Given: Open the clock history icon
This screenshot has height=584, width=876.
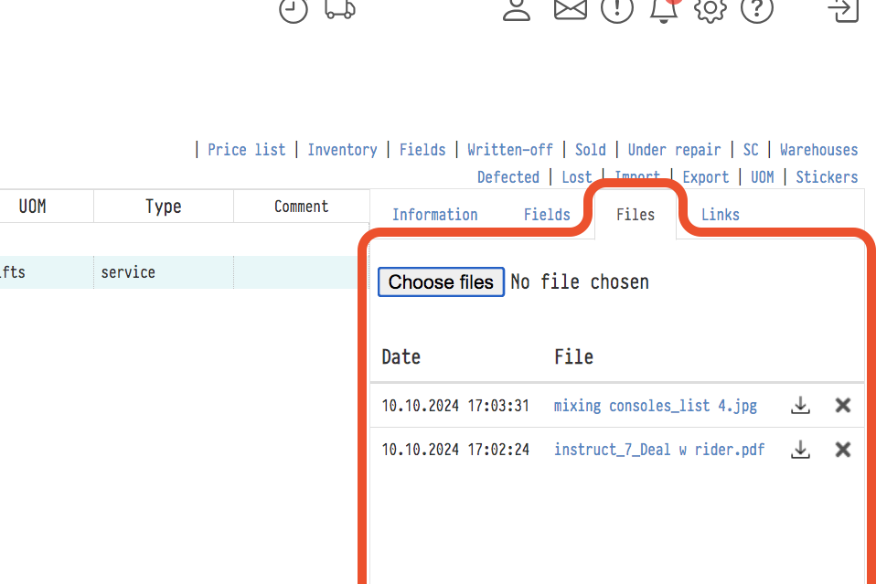Looking at the screenshot, I should [x=294, y=9].
